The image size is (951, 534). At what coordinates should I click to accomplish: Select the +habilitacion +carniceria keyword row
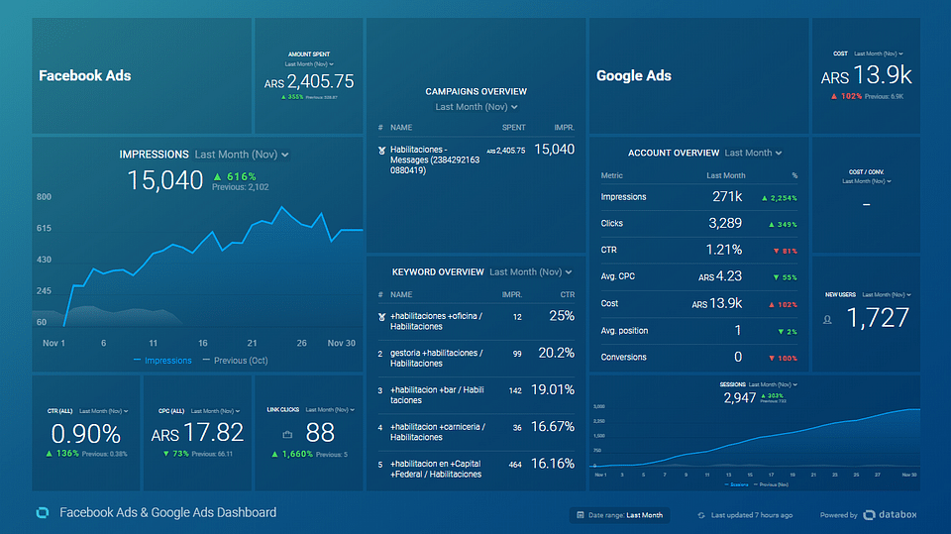tap(476, 432)
